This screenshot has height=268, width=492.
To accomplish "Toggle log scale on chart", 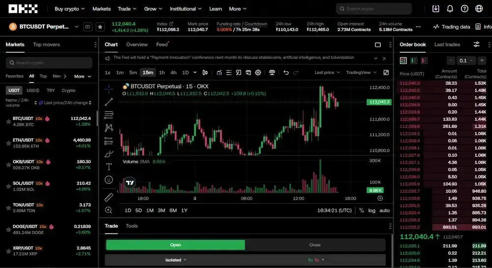I will 371,210.
